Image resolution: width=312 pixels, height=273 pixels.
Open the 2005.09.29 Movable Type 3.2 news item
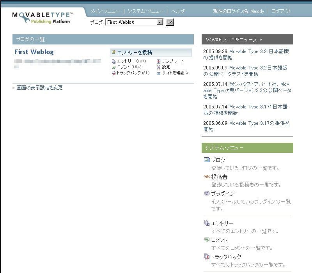246,55
